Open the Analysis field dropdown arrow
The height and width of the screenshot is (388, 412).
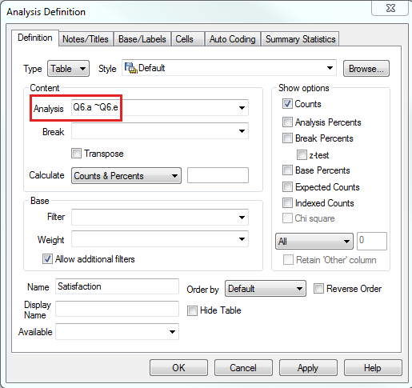(242, 108)
